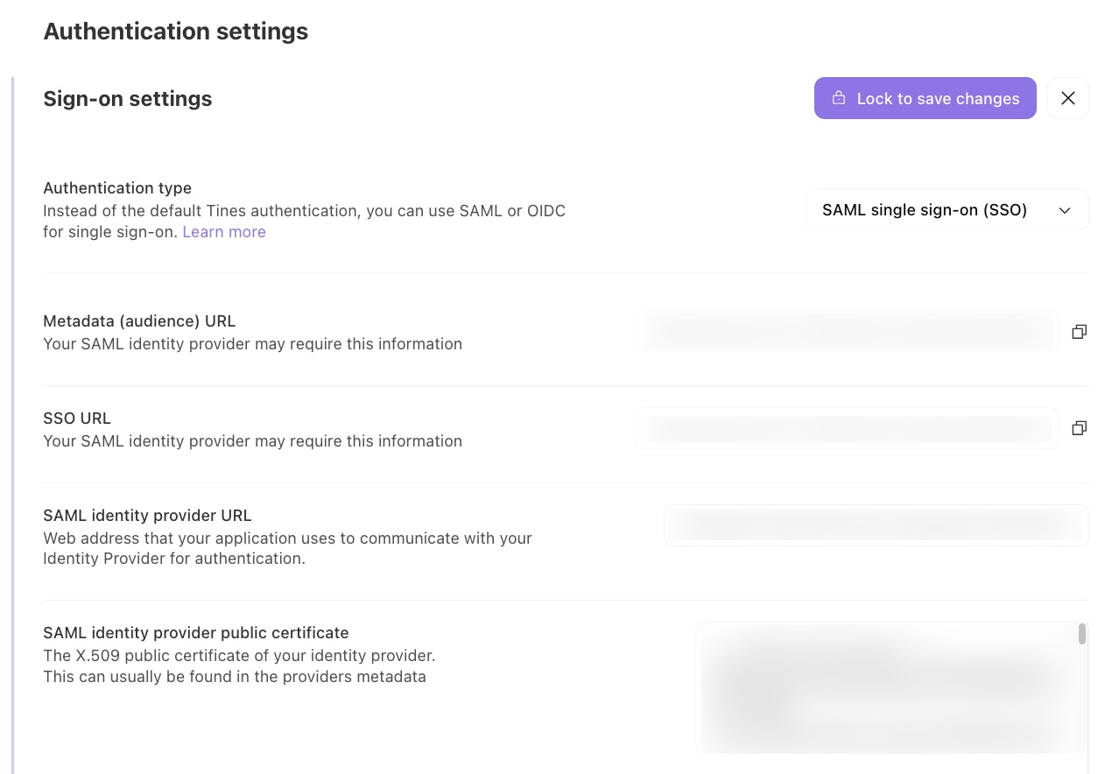The image size is (1105, 774).
Task: Open the Learn more link
Action: point(224,232)
